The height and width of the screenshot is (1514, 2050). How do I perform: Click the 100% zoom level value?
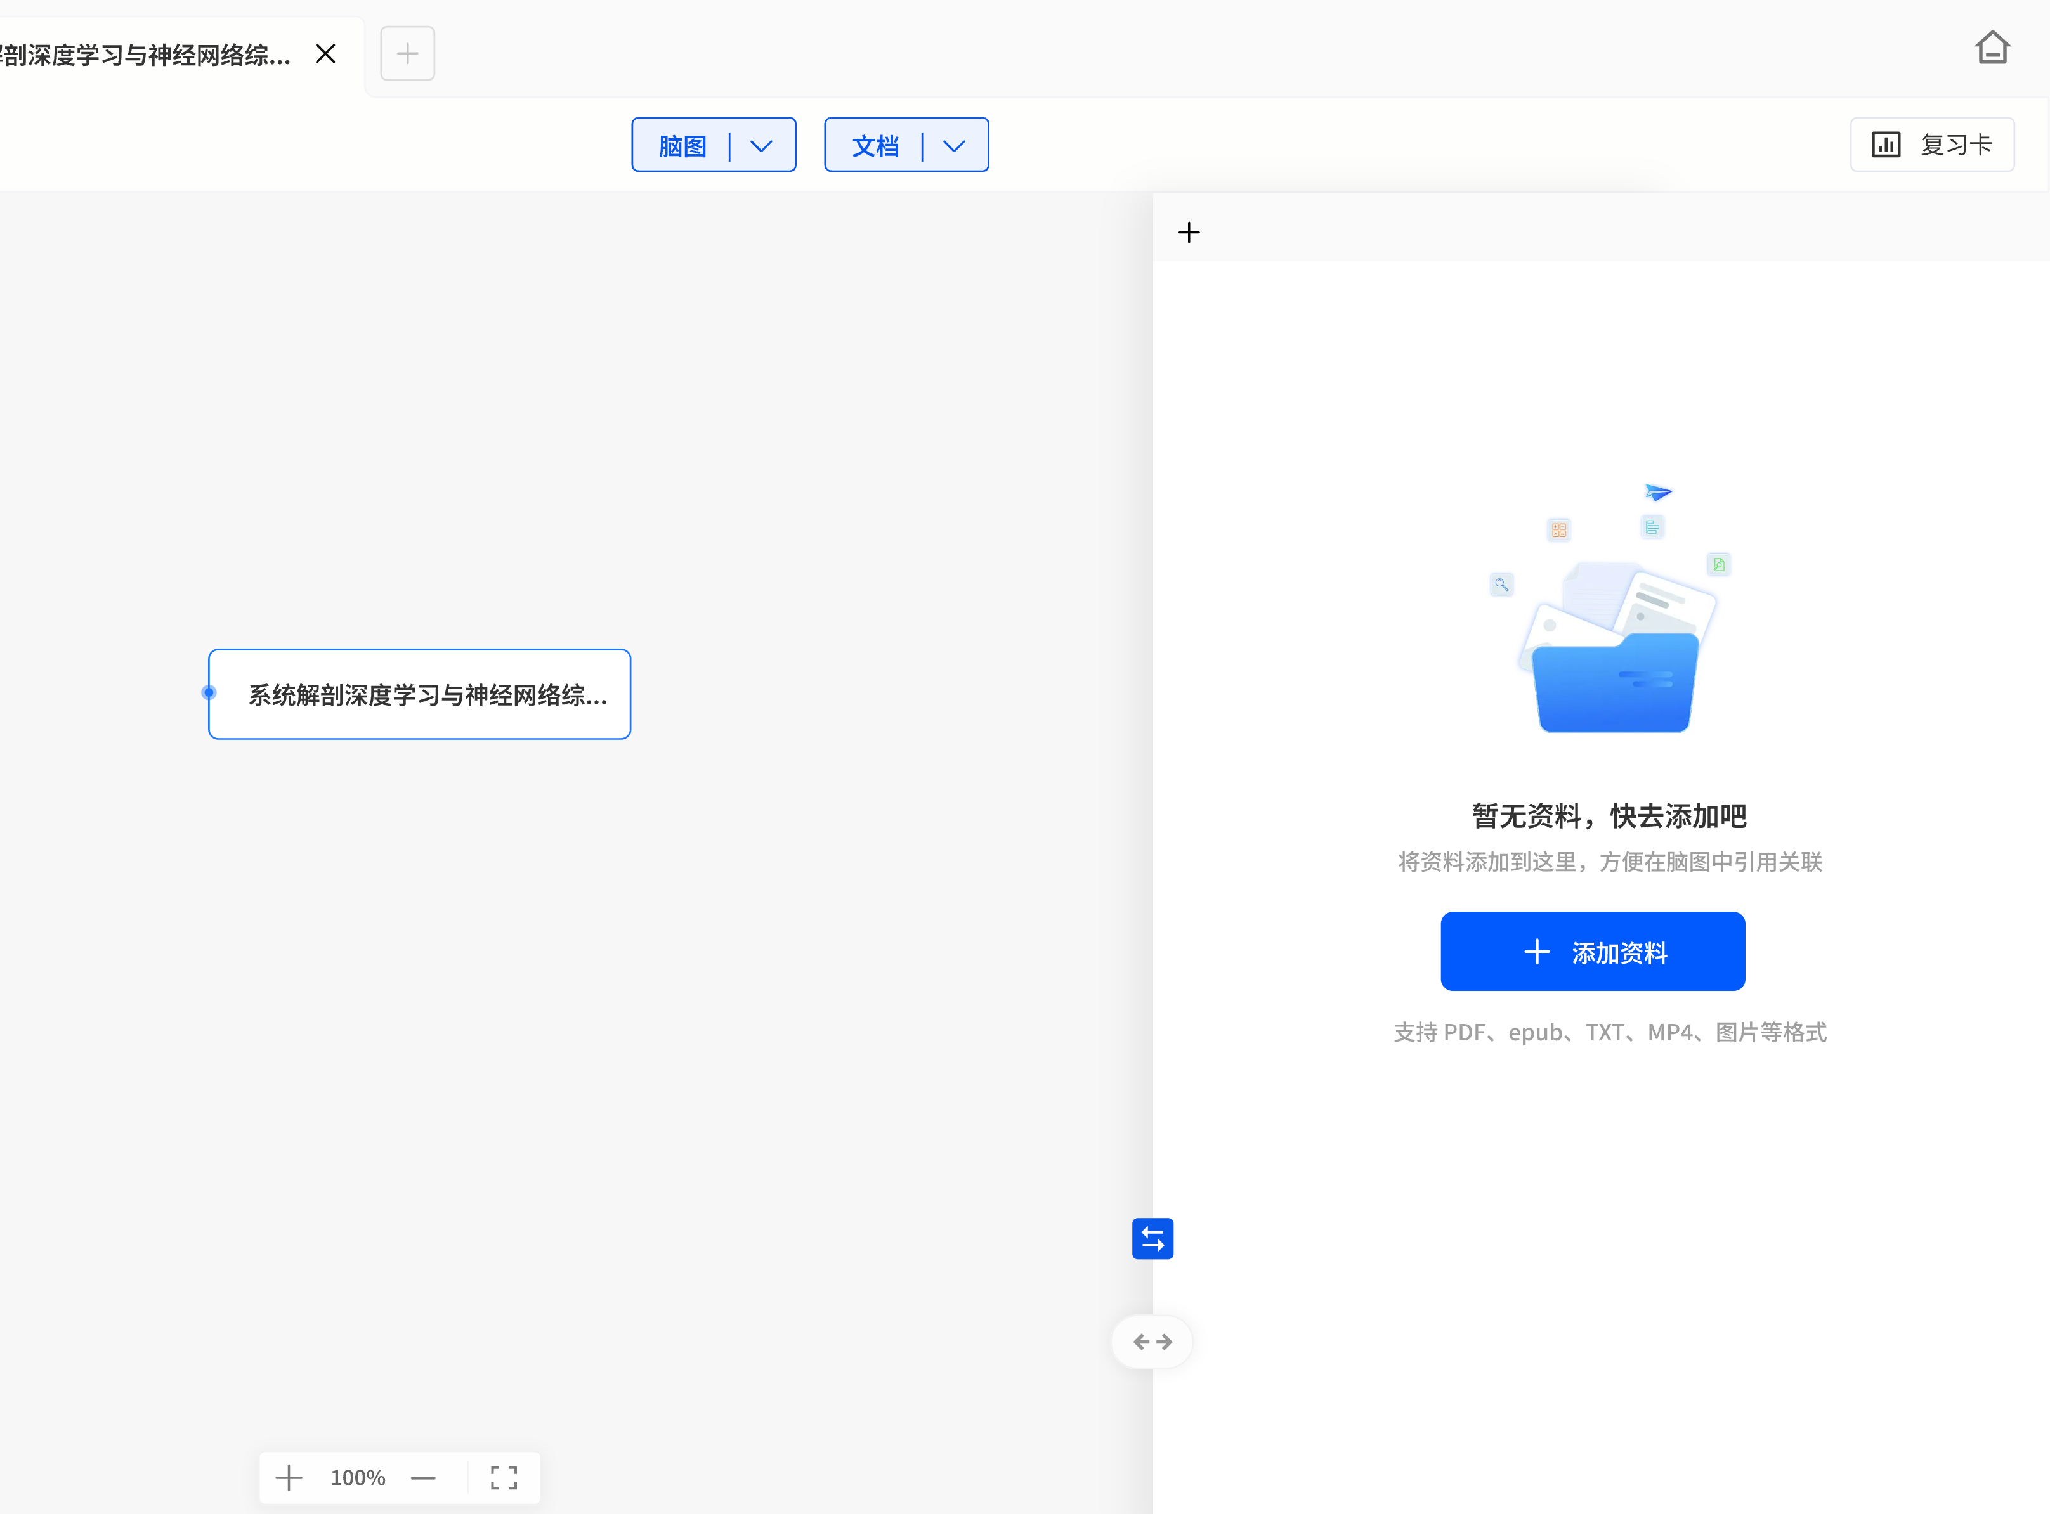(x=358, y=1477)
